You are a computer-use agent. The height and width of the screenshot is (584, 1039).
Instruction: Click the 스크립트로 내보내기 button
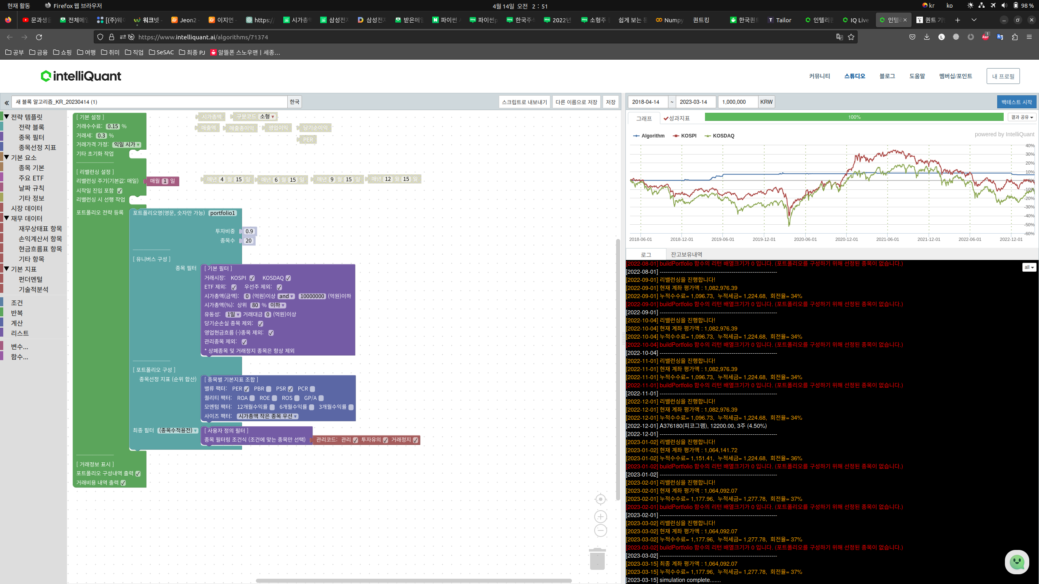tap(524, 102)
